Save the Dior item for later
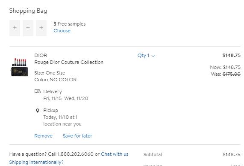 click(x=77, y=136)
